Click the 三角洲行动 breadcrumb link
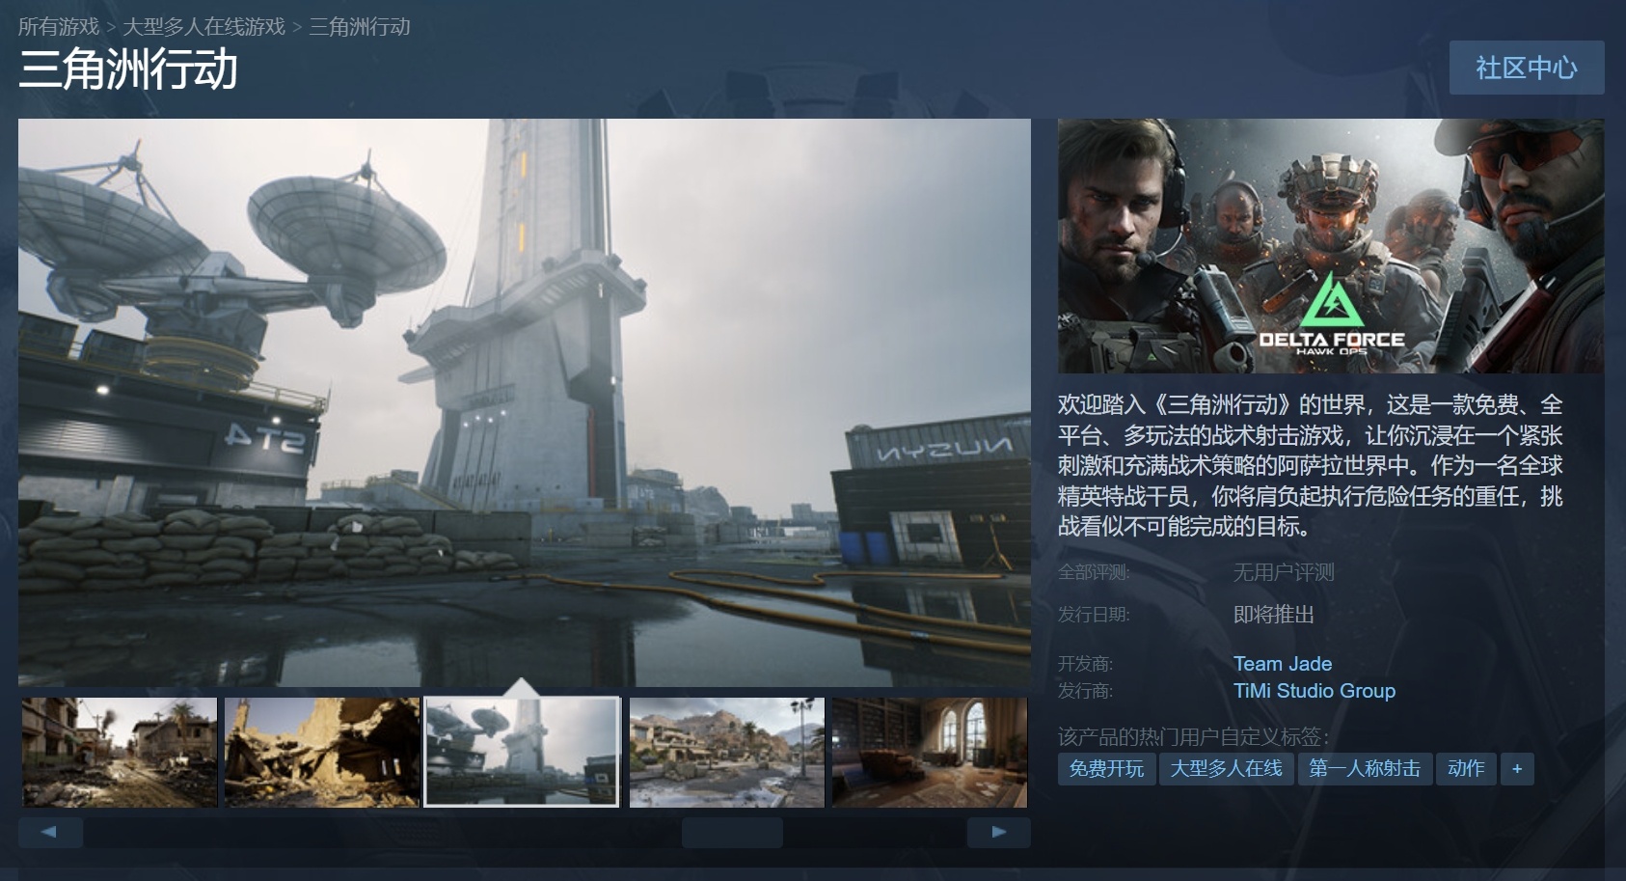 click(360, 27)
